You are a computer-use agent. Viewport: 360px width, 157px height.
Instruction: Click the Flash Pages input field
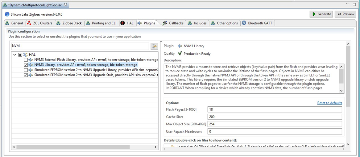275,109
